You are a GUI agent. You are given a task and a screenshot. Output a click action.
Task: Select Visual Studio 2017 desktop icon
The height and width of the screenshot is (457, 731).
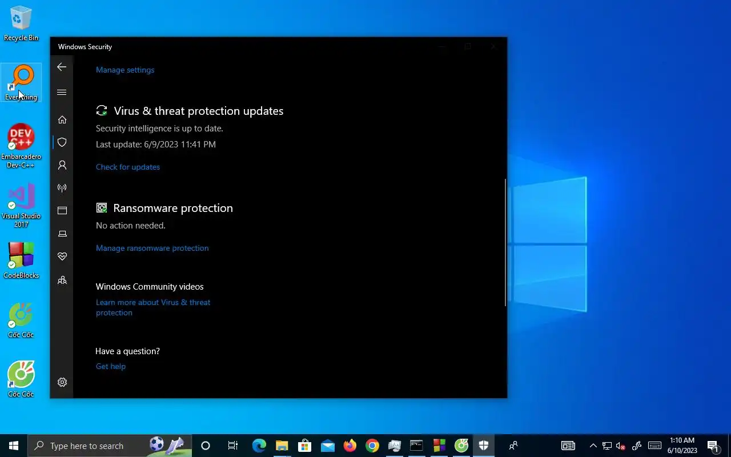21,206
